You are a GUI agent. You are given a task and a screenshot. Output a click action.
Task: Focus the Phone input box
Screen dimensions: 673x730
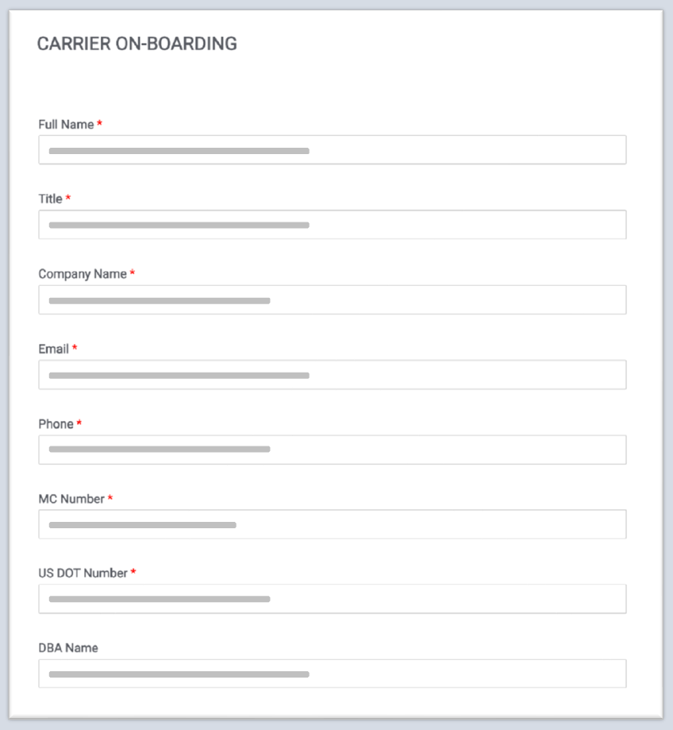[332, 450]
